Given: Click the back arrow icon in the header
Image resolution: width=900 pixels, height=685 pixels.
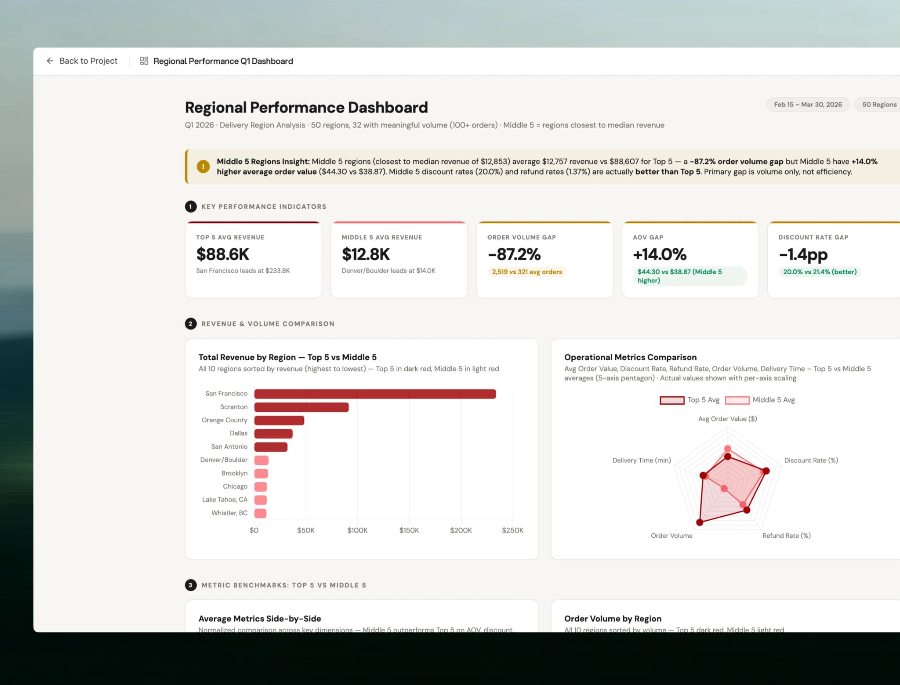Looking at the screenshot, I should [50, 61].
